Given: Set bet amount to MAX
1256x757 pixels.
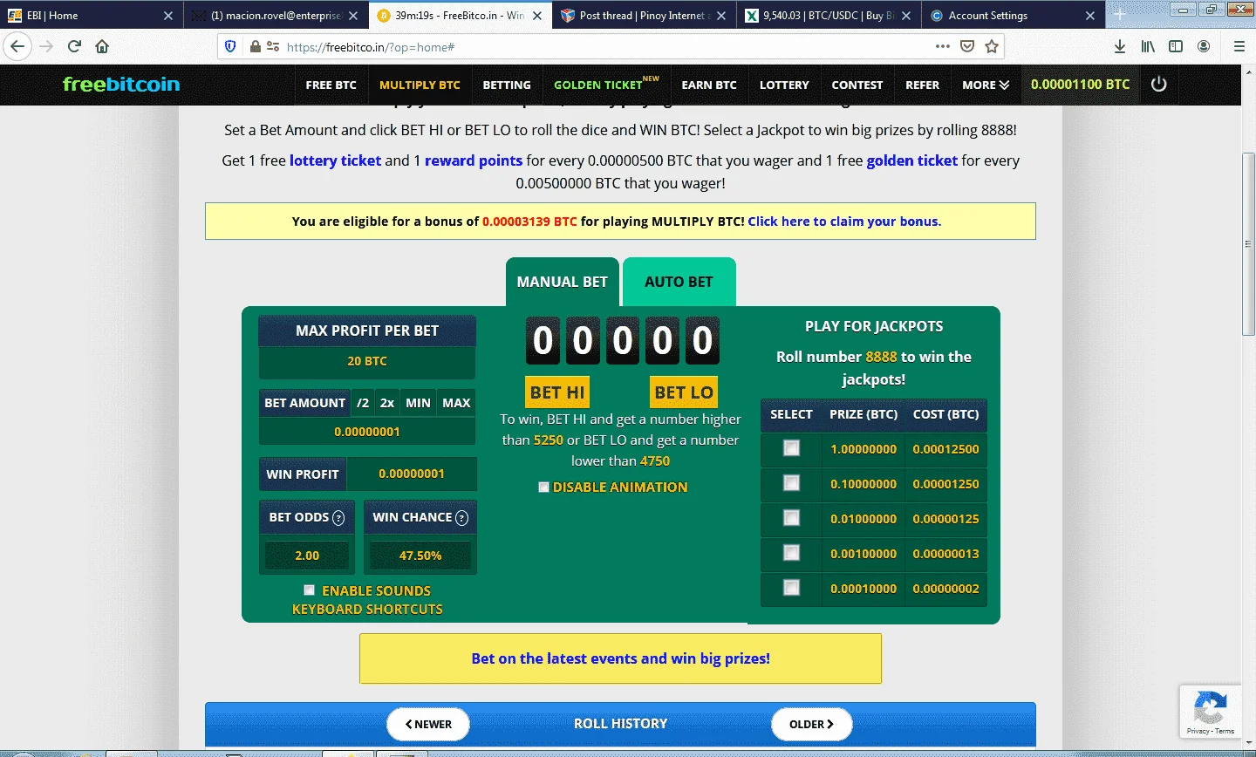Looking at the screenshot, I should point(456,403).
